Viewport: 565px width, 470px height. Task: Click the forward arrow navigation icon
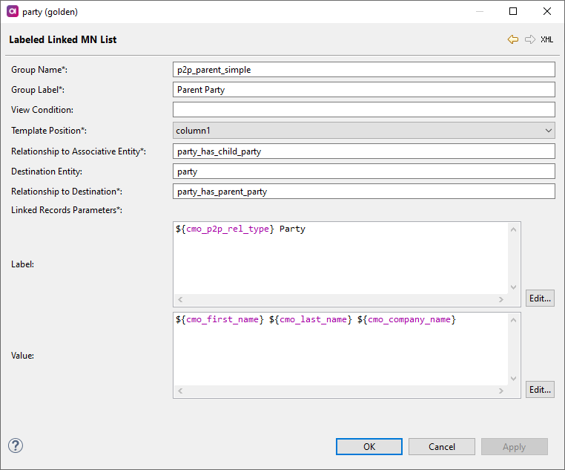(529, 40)
